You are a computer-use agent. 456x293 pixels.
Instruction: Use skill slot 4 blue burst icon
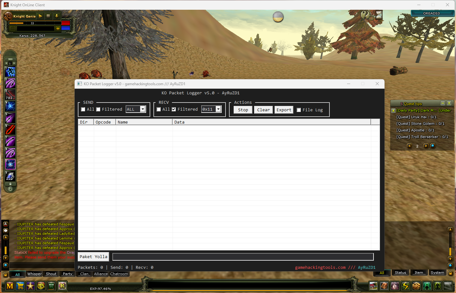click(x=10, y=106)
